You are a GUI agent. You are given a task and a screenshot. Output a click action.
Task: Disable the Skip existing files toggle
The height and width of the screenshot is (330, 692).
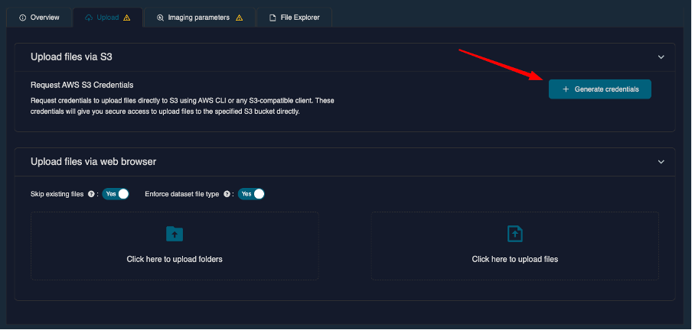tap(116, 194)
